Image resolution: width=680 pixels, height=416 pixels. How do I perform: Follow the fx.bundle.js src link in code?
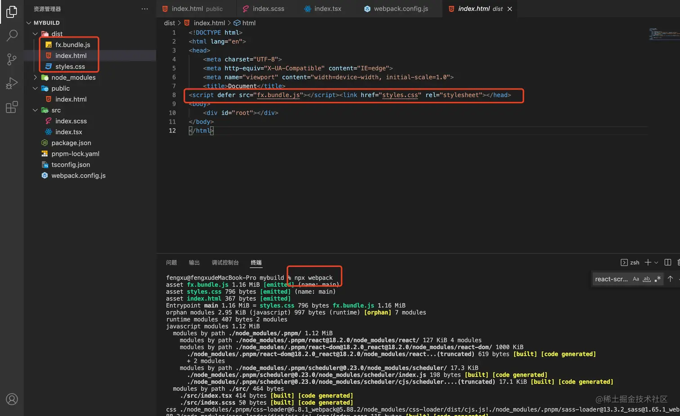coord(278,95)
